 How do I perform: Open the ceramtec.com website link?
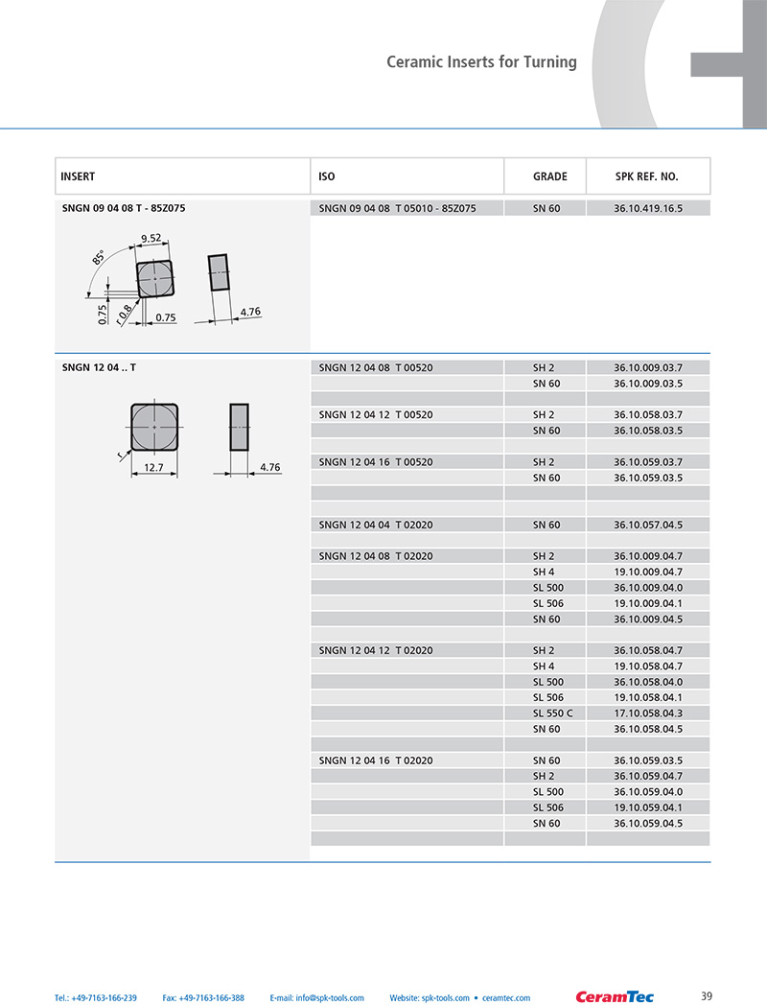[x=506, y=997]
